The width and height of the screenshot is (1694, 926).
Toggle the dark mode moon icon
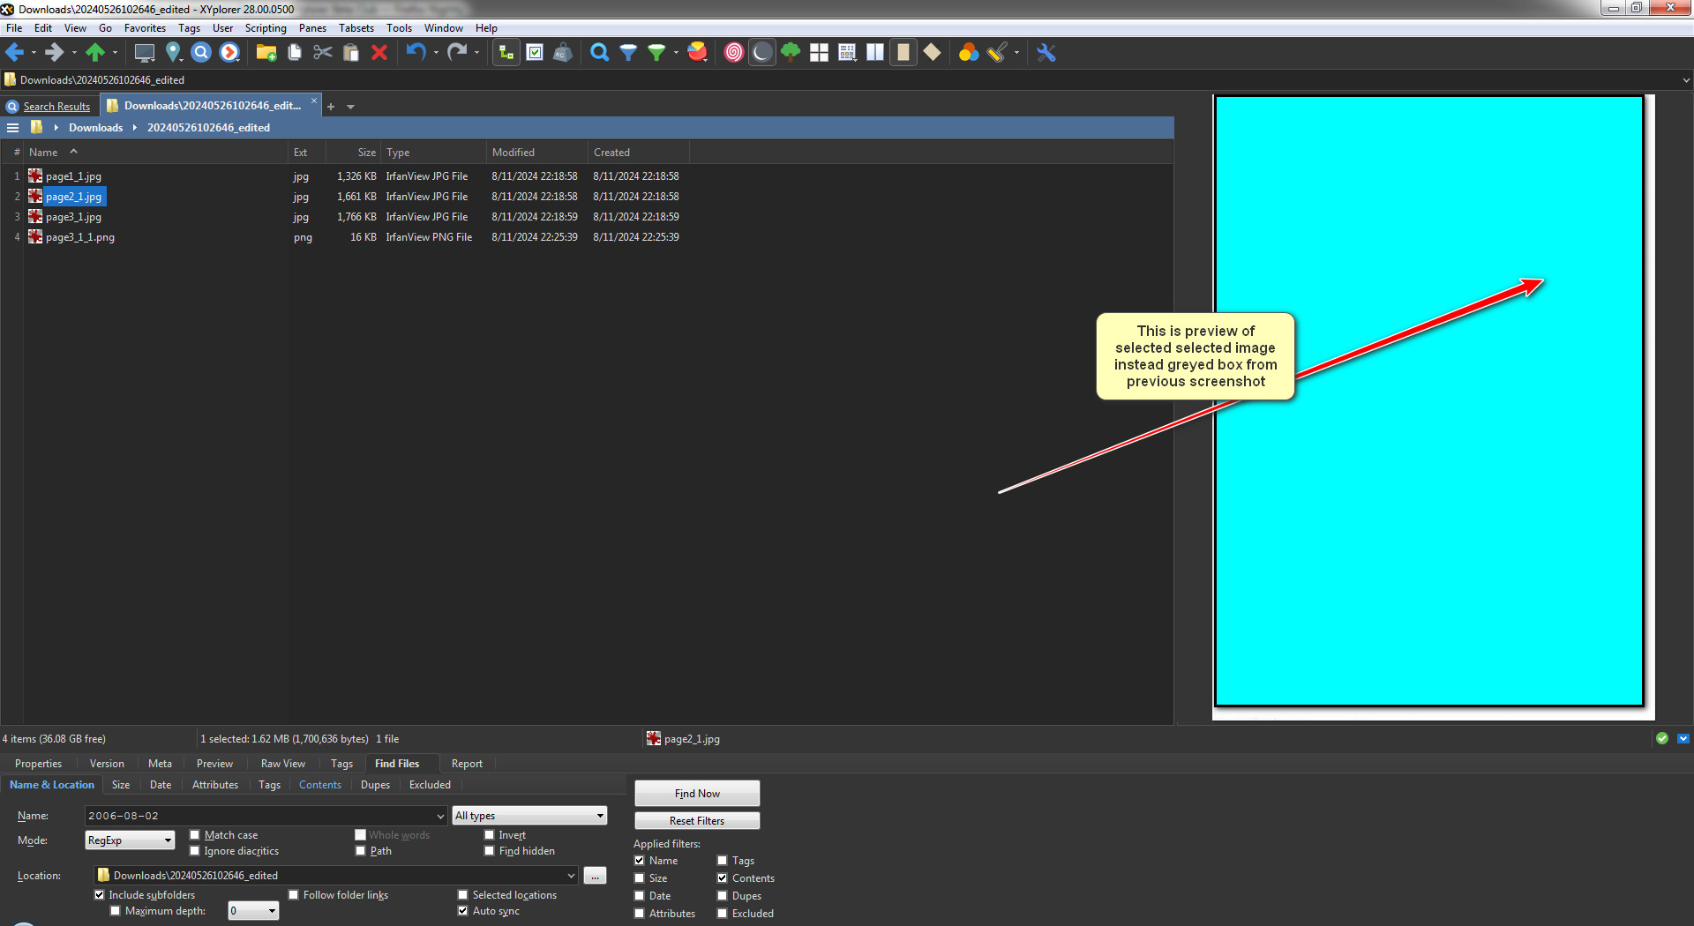pos(762,53)
